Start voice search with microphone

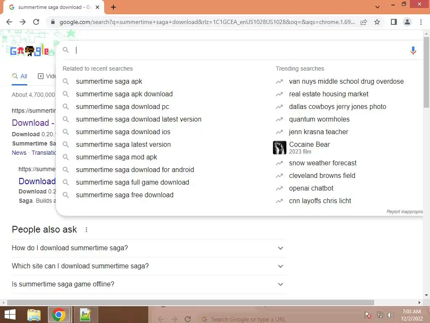click(x=413, y=50)
